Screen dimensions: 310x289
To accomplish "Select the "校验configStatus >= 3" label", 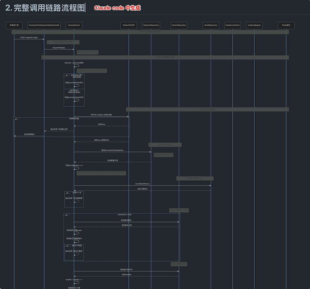I will click(x=74, y=165).
